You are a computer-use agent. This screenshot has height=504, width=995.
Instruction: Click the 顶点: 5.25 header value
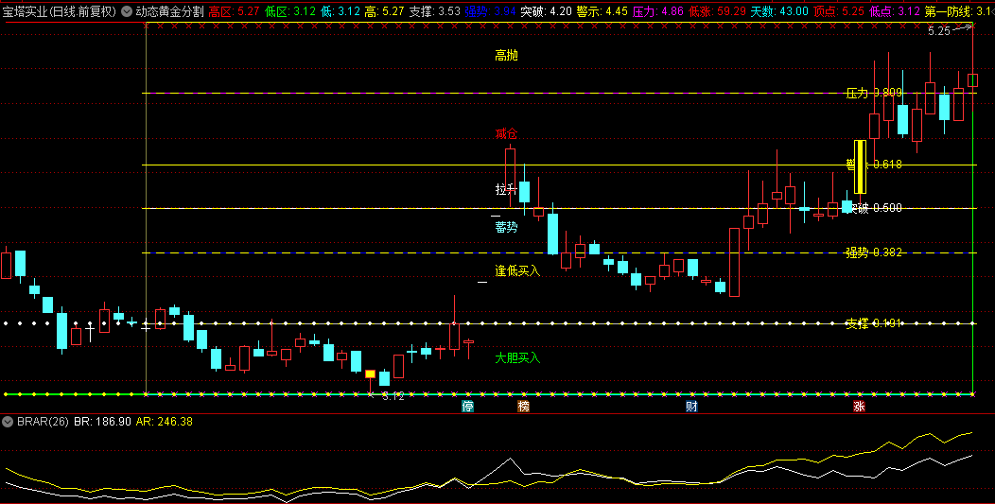pos(839,11)
